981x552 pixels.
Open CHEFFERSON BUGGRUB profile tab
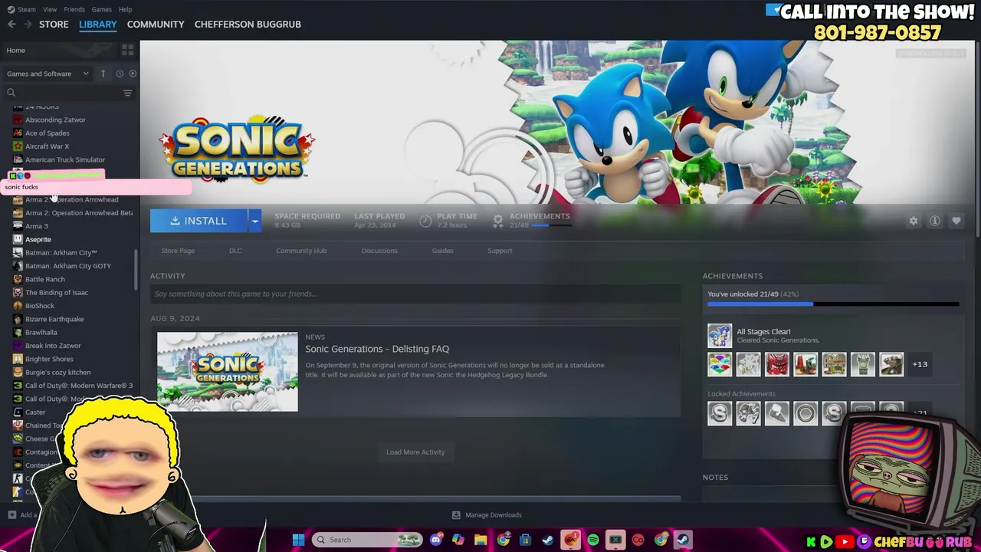tap(248, 25)
